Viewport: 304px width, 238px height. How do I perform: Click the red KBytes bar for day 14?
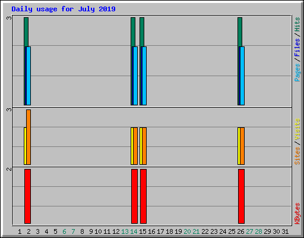tap(134, 196)
